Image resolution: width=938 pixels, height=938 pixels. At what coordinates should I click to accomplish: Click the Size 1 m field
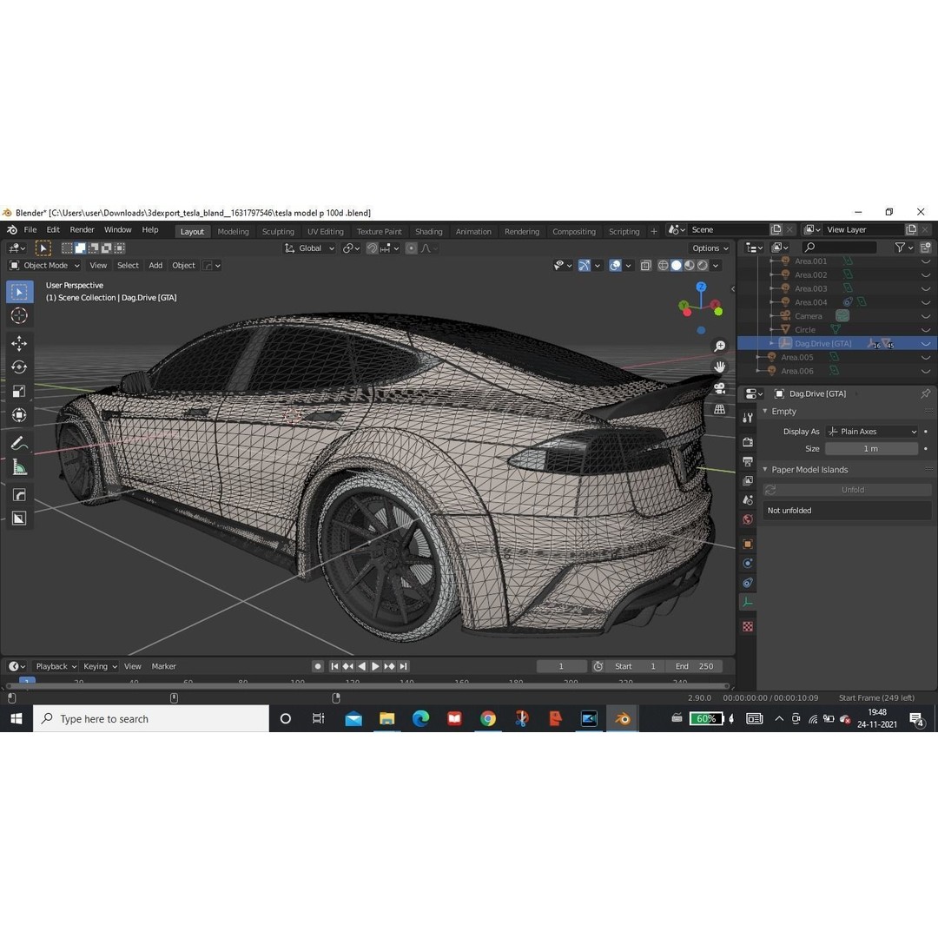click(x=871, y=449)
